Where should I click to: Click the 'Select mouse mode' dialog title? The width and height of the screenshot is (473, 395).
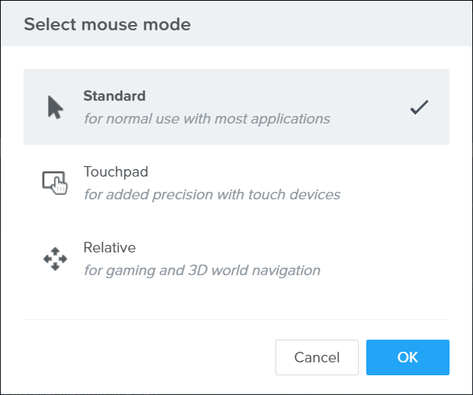click(x=107, y=25)
